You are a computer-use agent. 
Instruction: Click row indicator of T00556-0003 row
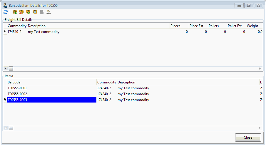click(5, 100)
